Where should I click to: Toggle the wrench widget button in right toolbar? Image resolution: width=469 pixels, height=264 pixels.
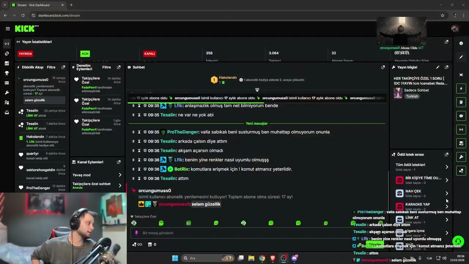(461, 157)
